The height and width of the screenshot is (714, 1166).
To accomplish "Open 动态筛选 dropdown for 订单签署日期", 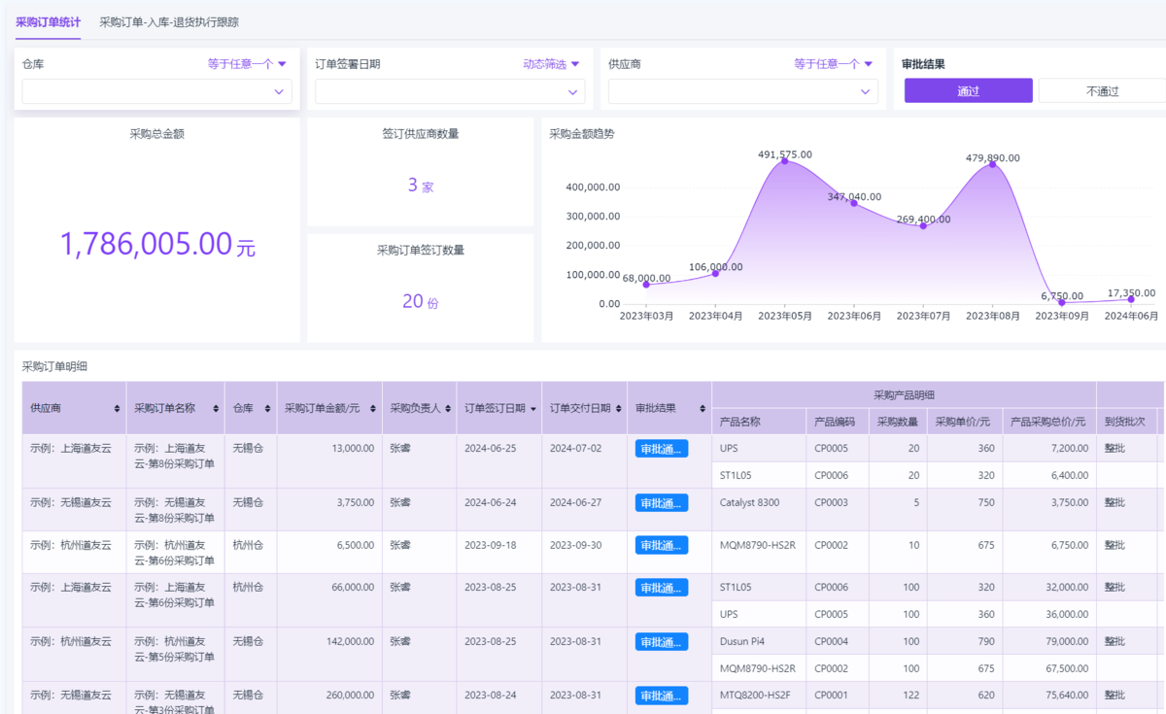I will [551, 64].
